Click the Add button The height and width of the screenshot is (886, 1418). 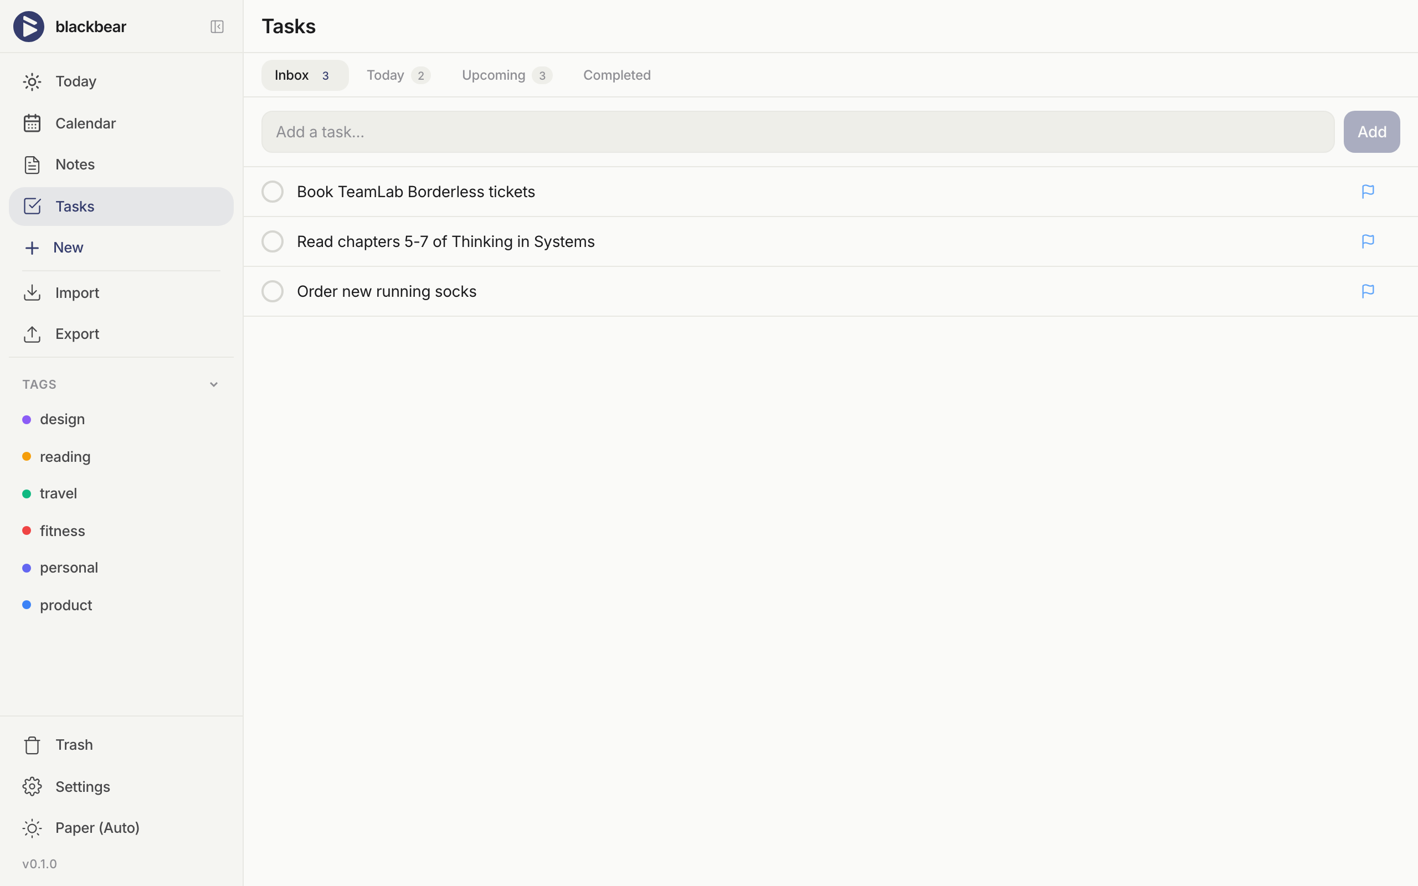(1371, 131)
